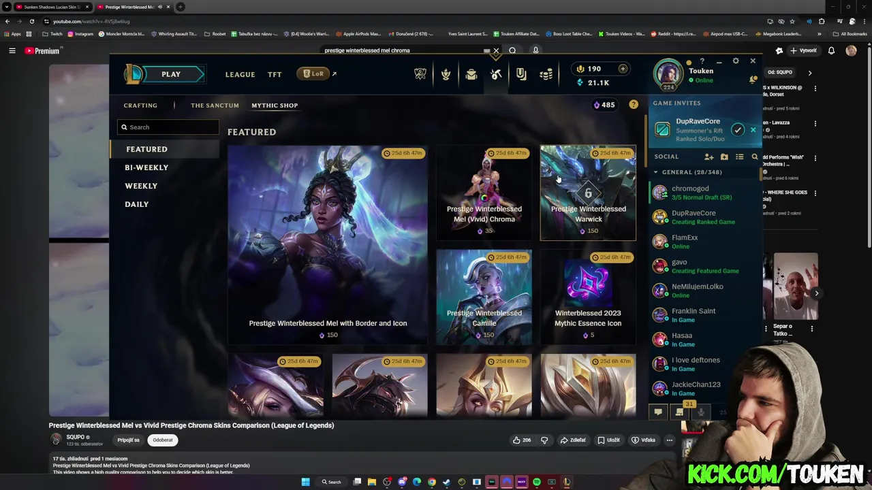Image resolution: width=872 pixels, height=490 pixels.
Task: Open Prestige Winterblessed Mel with Border and Icon
Action: [x=328, y=244]
